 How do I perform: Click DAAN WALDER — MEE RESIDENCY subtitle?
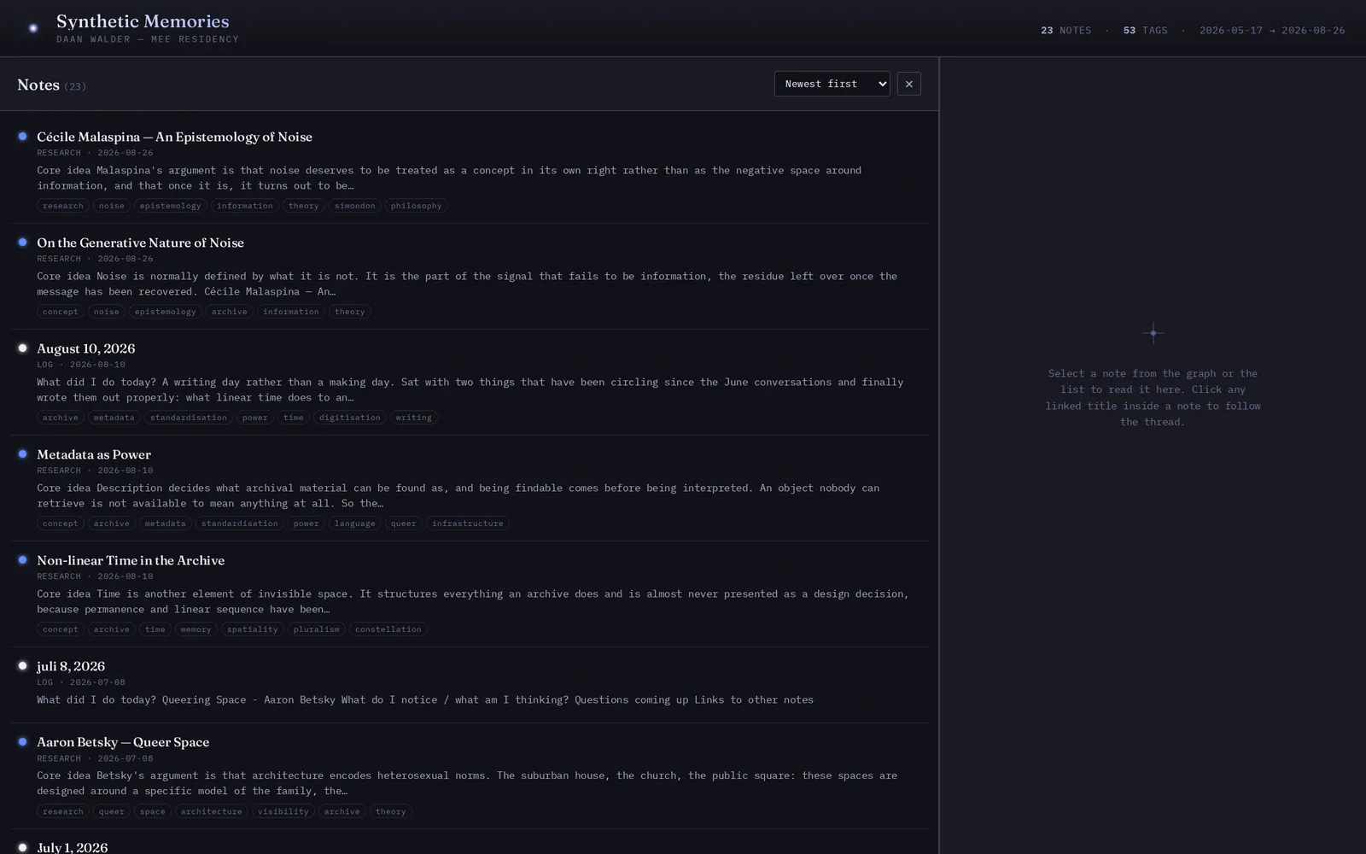tap(148, 39)
